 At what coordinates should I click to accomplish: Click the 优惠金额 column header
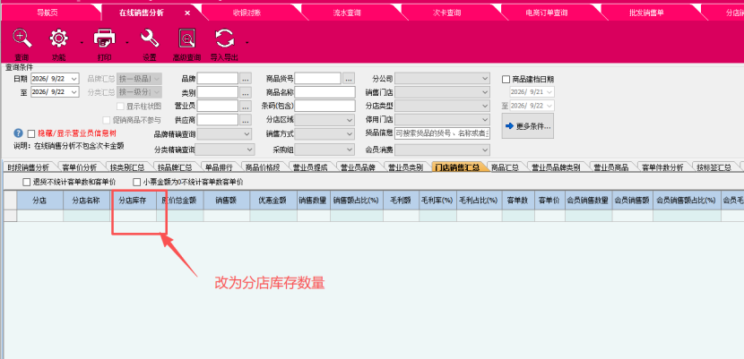click(x=273, y=201)
